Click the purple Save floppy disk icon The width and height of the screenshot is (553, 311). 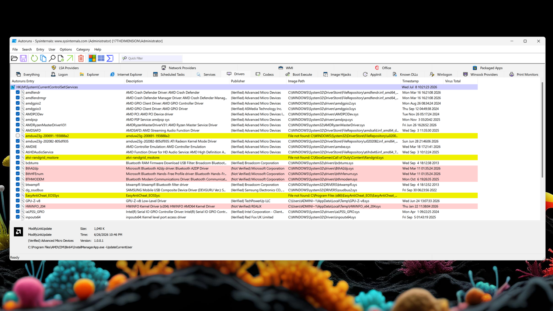click(23, 58)
